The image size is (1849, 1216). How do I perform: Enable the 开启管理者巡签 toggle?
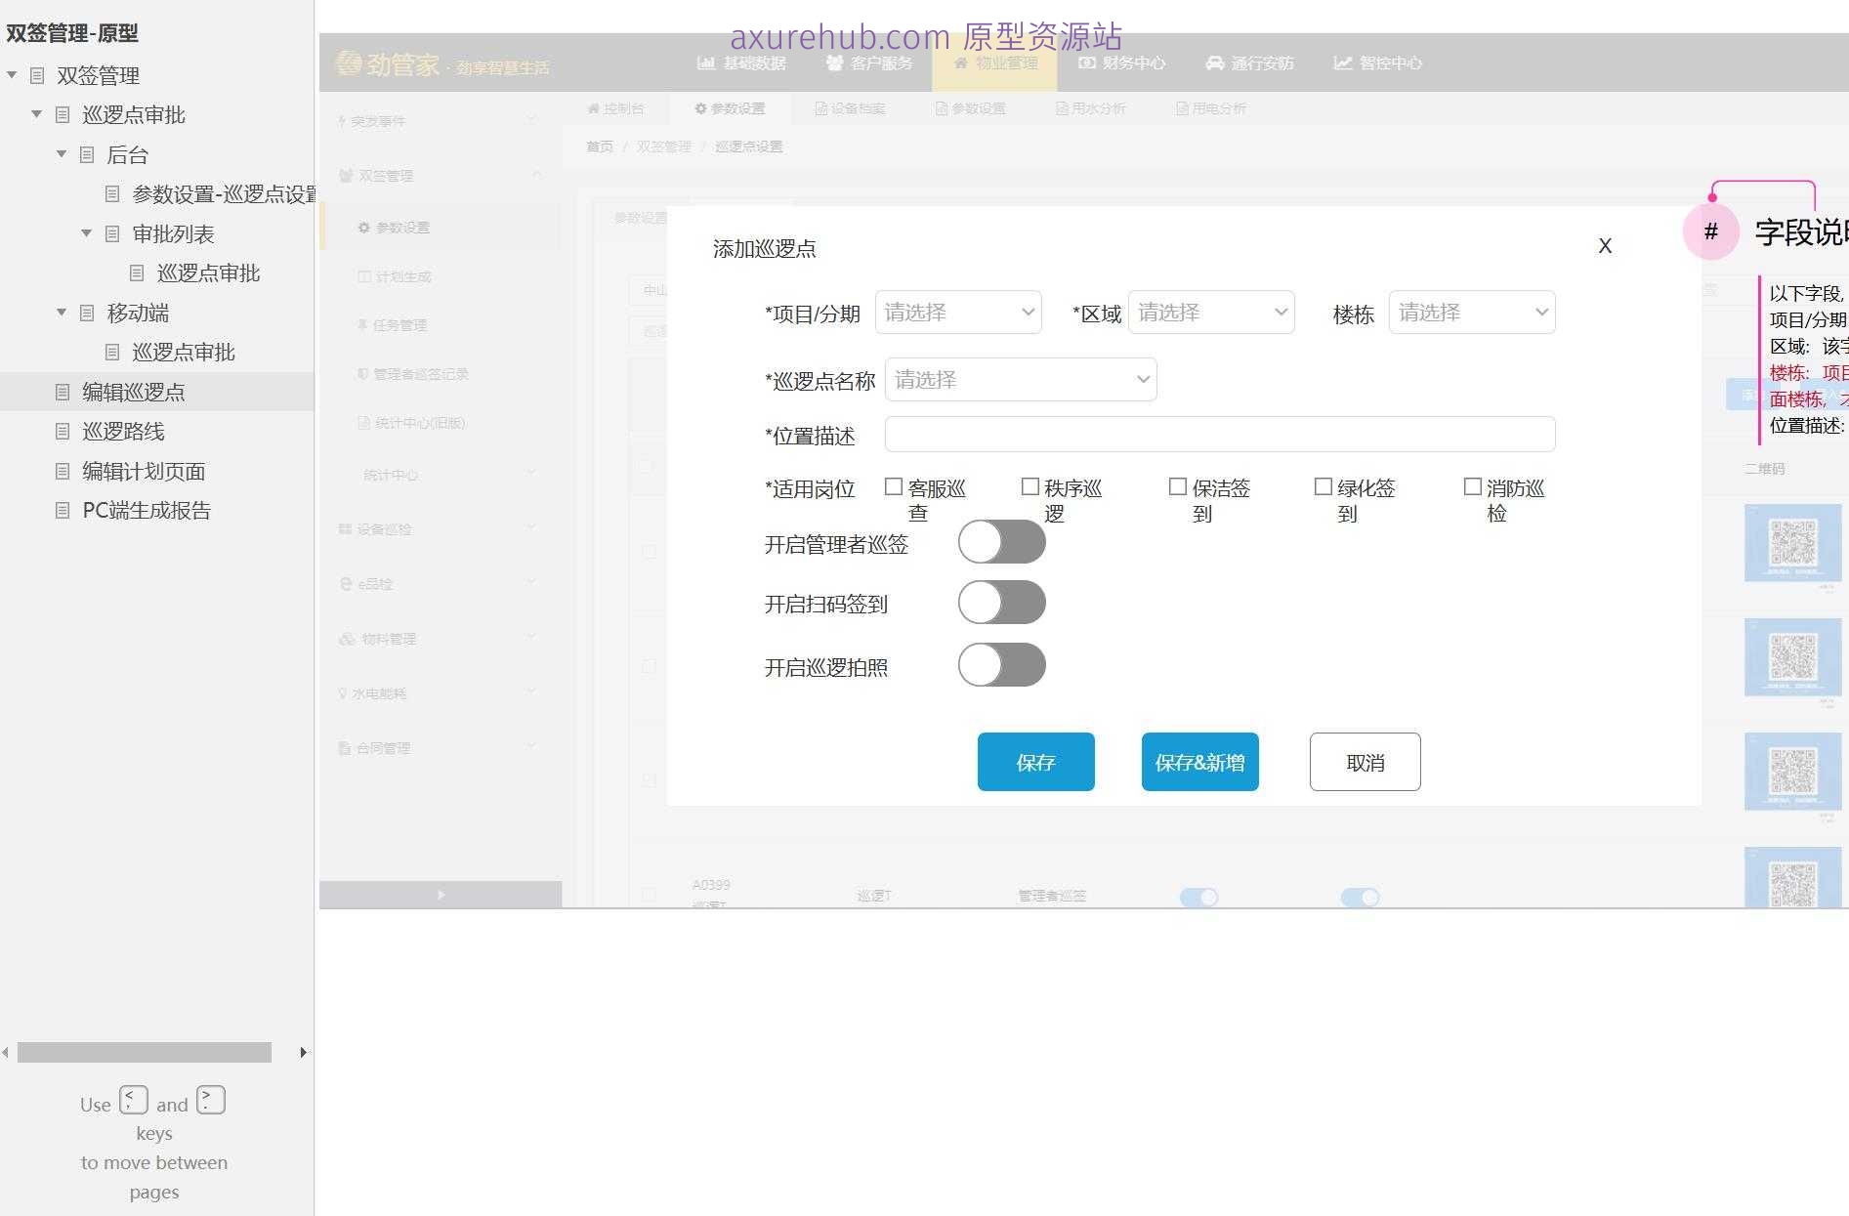click(1001, 542)
